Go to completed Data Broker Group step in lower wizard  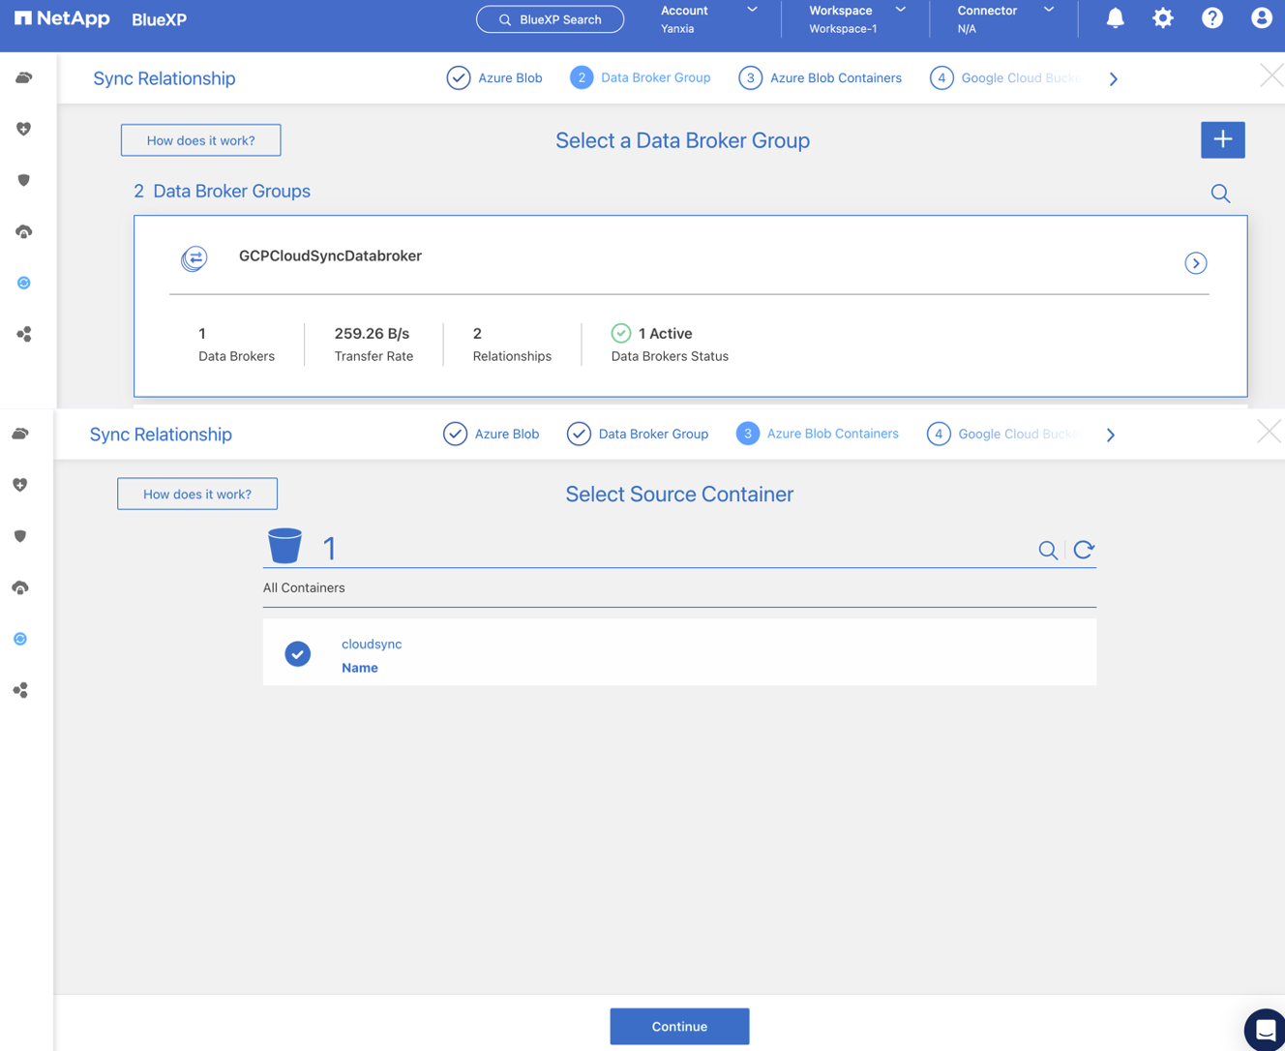[x=638, y=434]
